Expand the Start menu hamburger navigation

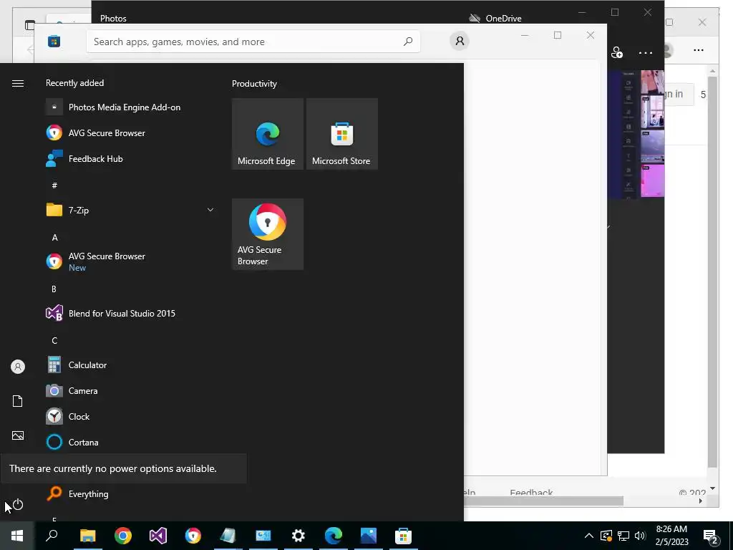click(x=18, y=83)
